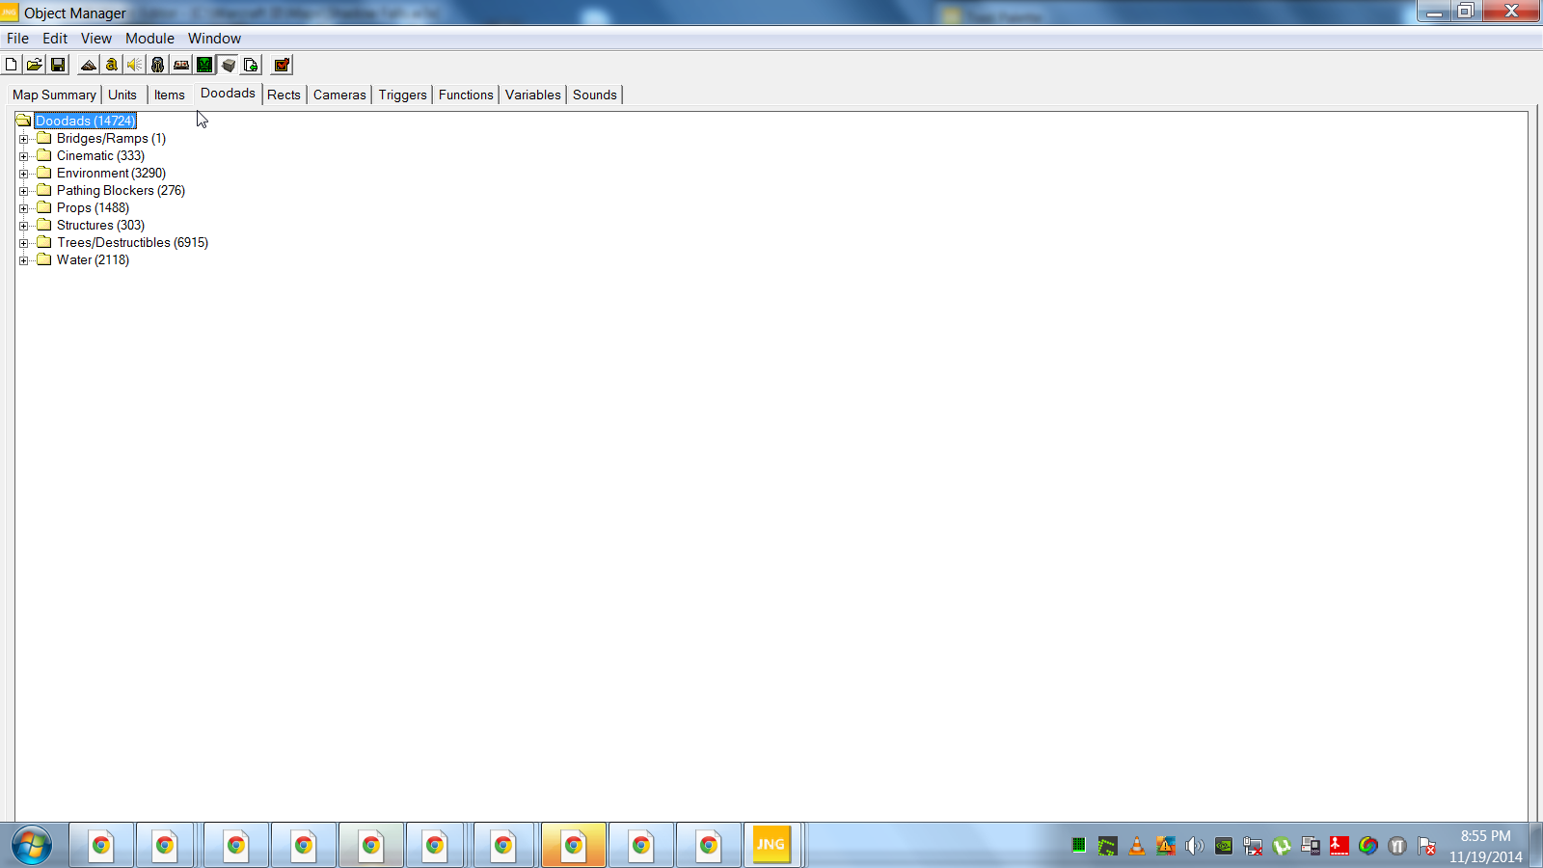
Task: Expand the Water tree node
Action: point(24,260)
